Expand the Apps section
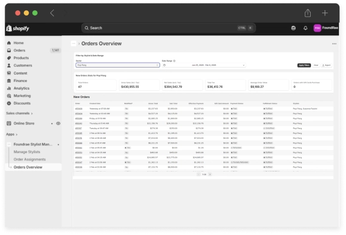The width and height of the screenshot is (346, 235). click(x=12, y=135)
